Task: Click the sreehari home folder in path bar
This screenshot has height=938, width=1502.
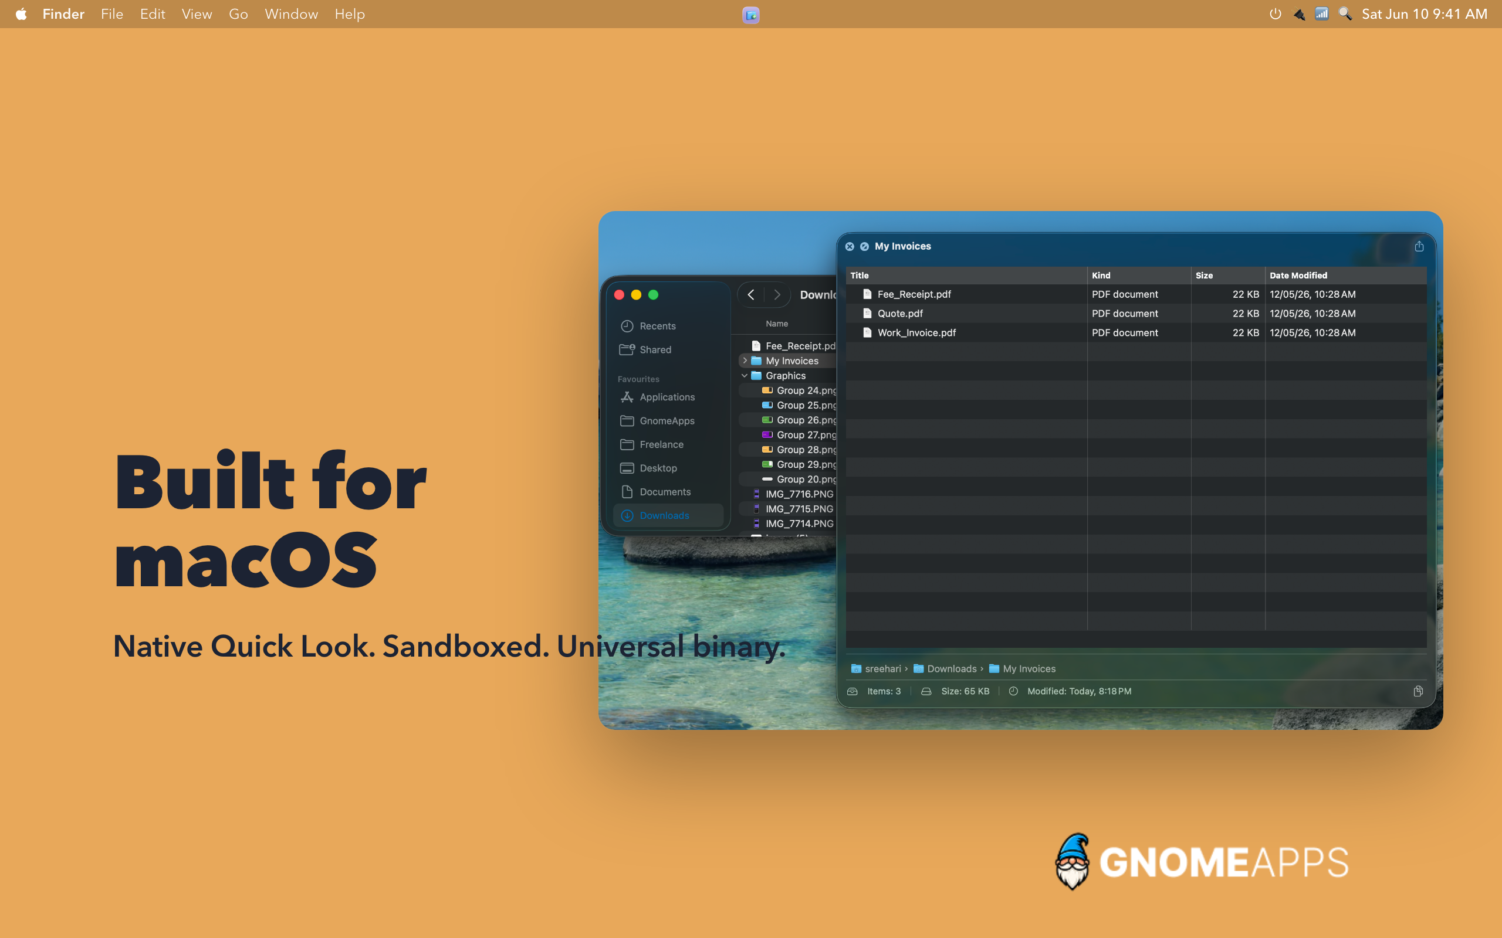Action: tap(876, 669)
